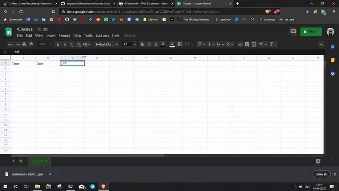Toggle strikethrough formatting

click(156, 45)
